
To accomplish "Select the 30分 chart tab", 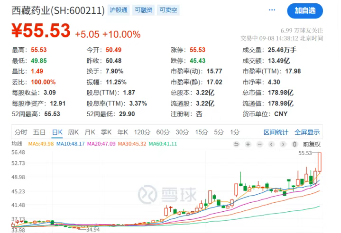I will pos(182,132).
